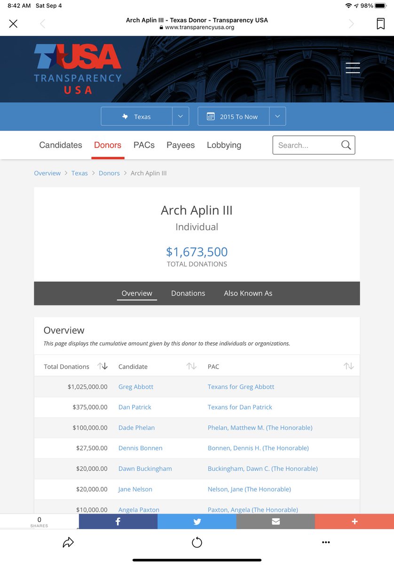394x565 pixels.
Task: Open the Jane Nelson candidate link
Action: point(135,489)
